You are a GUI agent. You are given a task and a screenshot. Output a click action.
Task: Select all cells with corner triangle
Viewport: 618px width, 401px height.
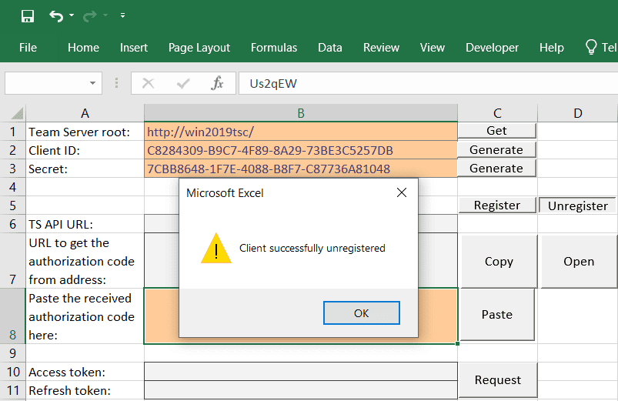click(x=18, y=114)
